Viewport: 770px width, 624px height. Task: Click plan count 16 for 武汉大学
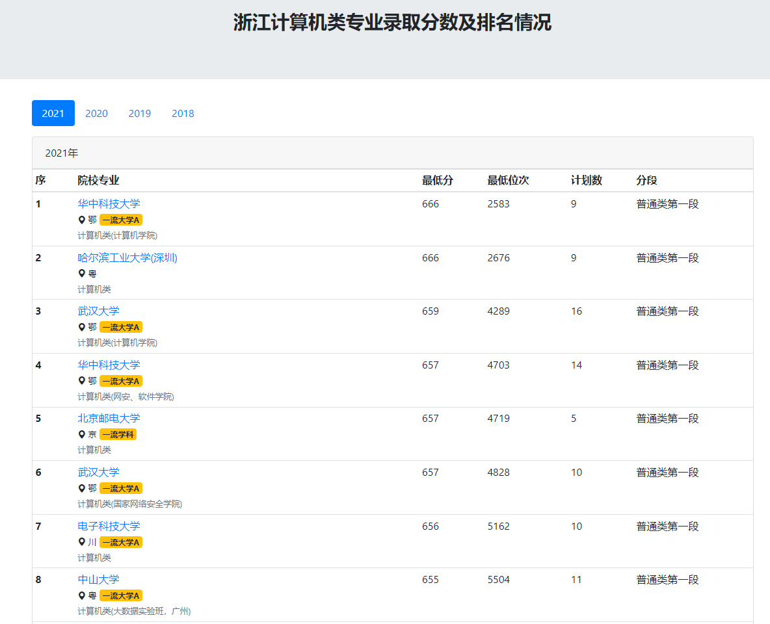click(576, 311)
